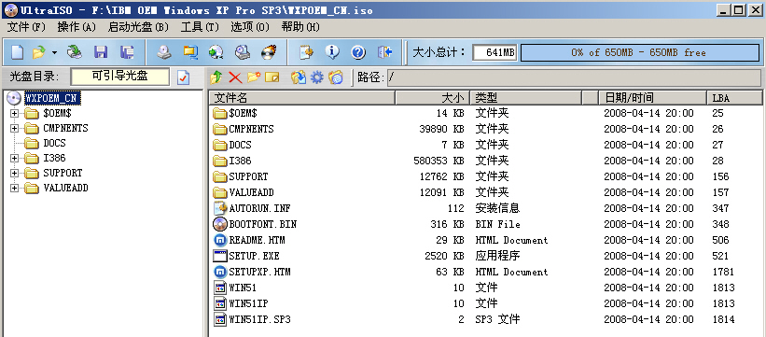
Task: Select the SUPPORT folder in file list
Action: click(x=248, y=176)
